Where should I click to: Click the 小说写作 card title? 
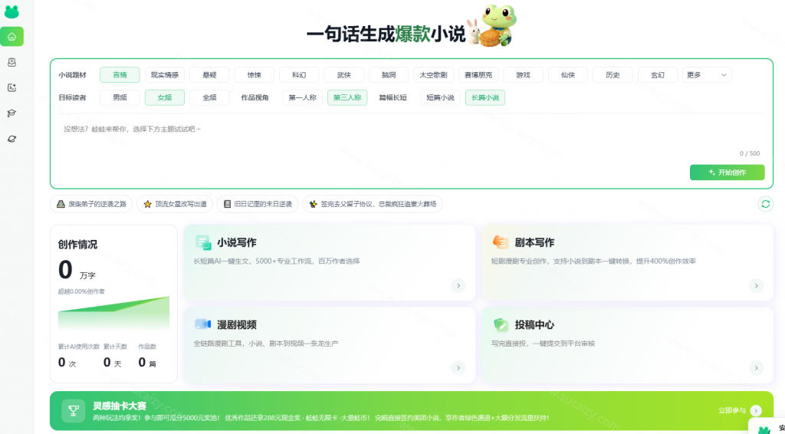tap(237, 243)
